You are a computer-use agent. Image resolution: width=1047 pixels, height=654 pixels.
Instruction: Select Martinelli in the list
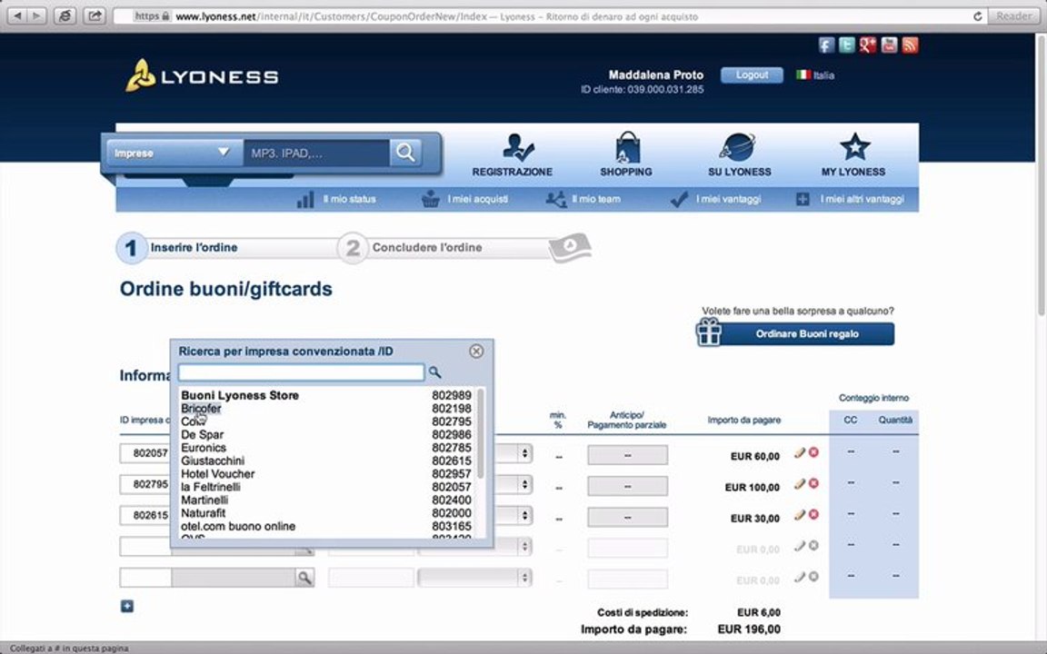[204, 500]
